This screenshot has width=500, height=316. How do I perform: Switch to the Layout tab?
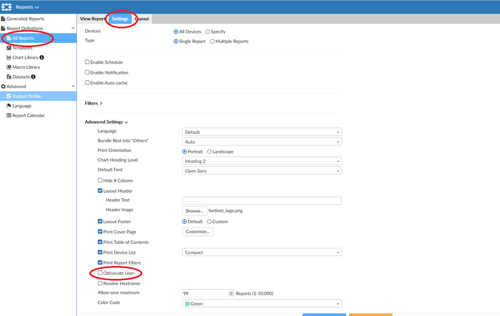(x=142, y=19)
